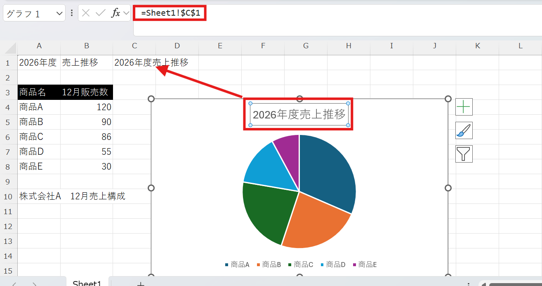This screenshot has width=542, height=286.
Task: Open the Chart Styles brush button
Action: [x=464, y=130]
